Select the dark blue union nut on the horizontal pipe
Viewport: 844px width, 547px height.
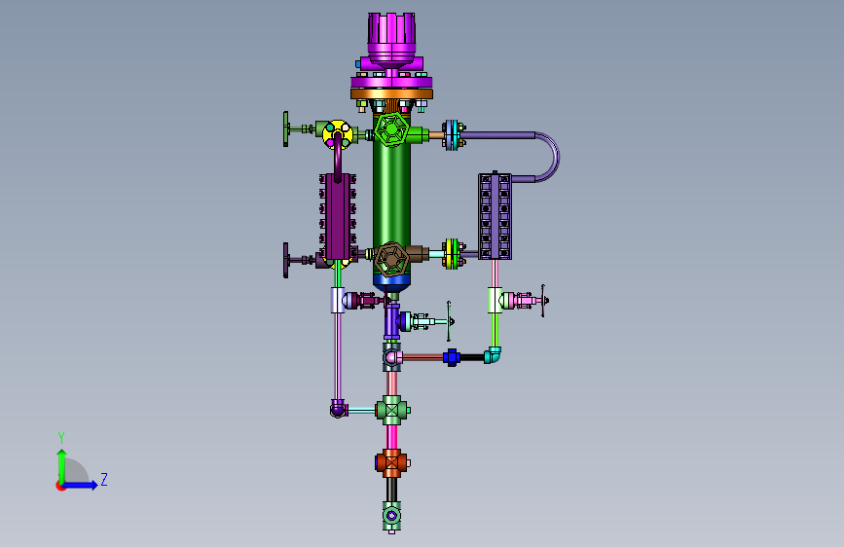[x=452, y=357]
